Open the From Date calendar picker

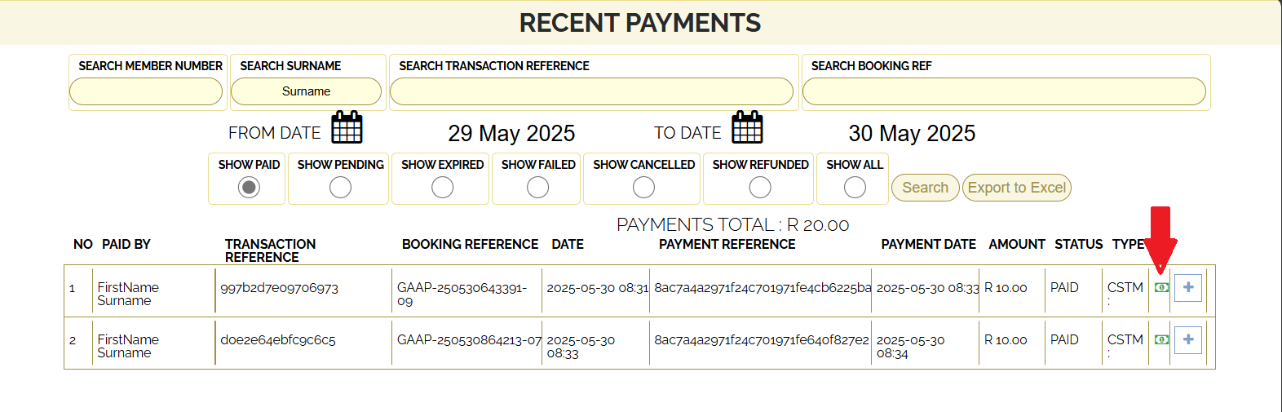[x=347, y=128]
